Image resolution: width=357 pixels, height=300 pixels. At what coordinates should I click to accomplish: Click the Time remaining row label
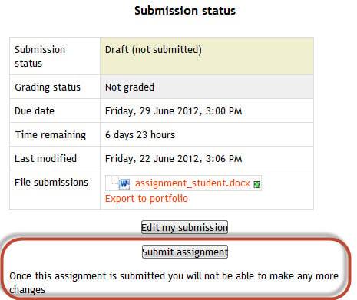click(x=51, y=135)
